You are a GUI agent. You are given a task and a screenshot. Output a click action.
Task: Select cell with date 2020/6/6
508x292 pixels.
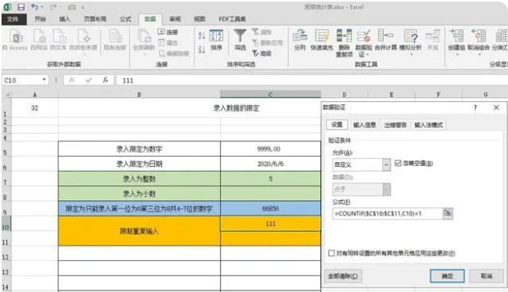[x=270, y=164]
